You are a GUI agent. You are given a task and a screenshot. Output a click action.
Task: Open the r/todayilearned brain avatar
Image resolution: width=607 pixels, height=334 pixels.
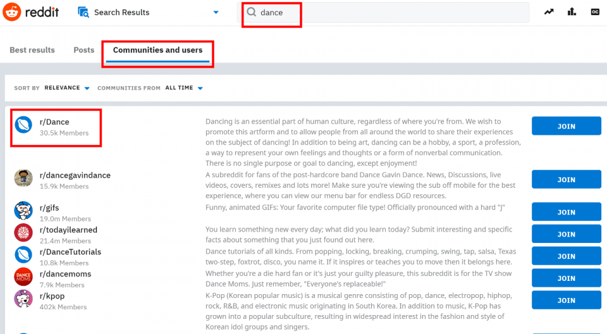(x=23, y=233)
